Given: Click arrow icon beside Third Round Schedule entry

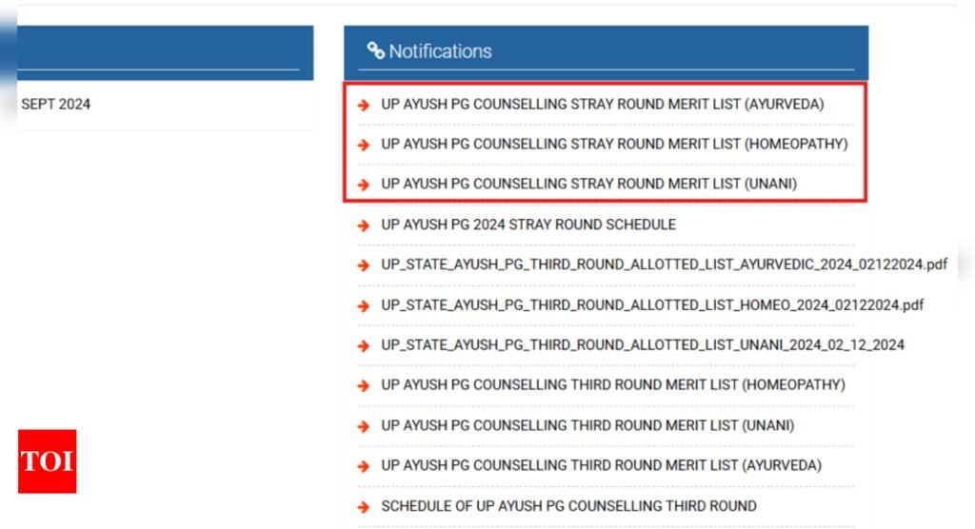Looking at the screenshot, I should point(364,507).
